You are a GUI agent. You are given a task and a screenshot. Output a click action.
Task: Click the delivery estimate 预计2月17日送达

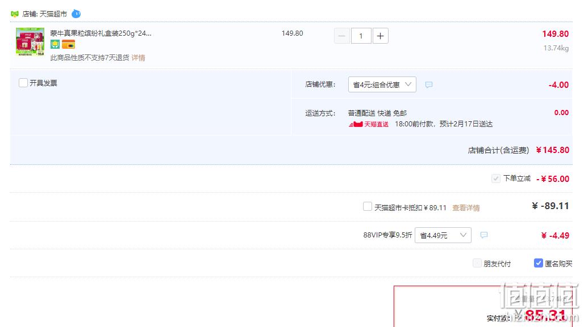click(466, 124)
